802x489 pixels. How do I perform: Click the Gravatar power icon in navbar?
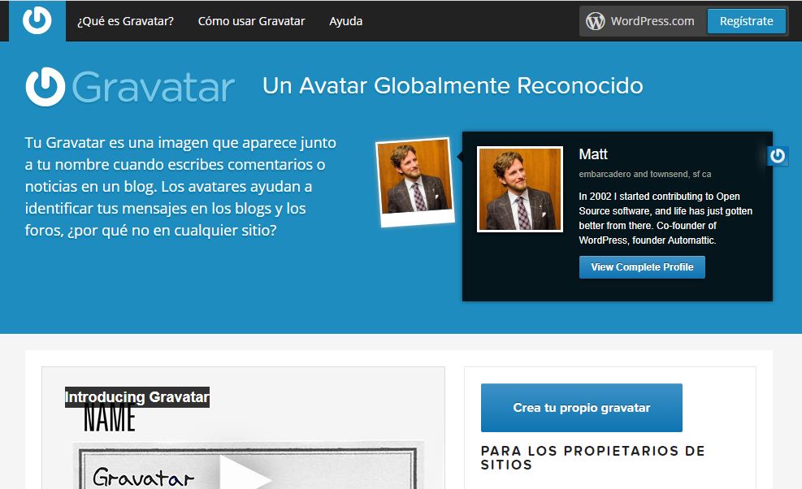click(x=37, y=20)
